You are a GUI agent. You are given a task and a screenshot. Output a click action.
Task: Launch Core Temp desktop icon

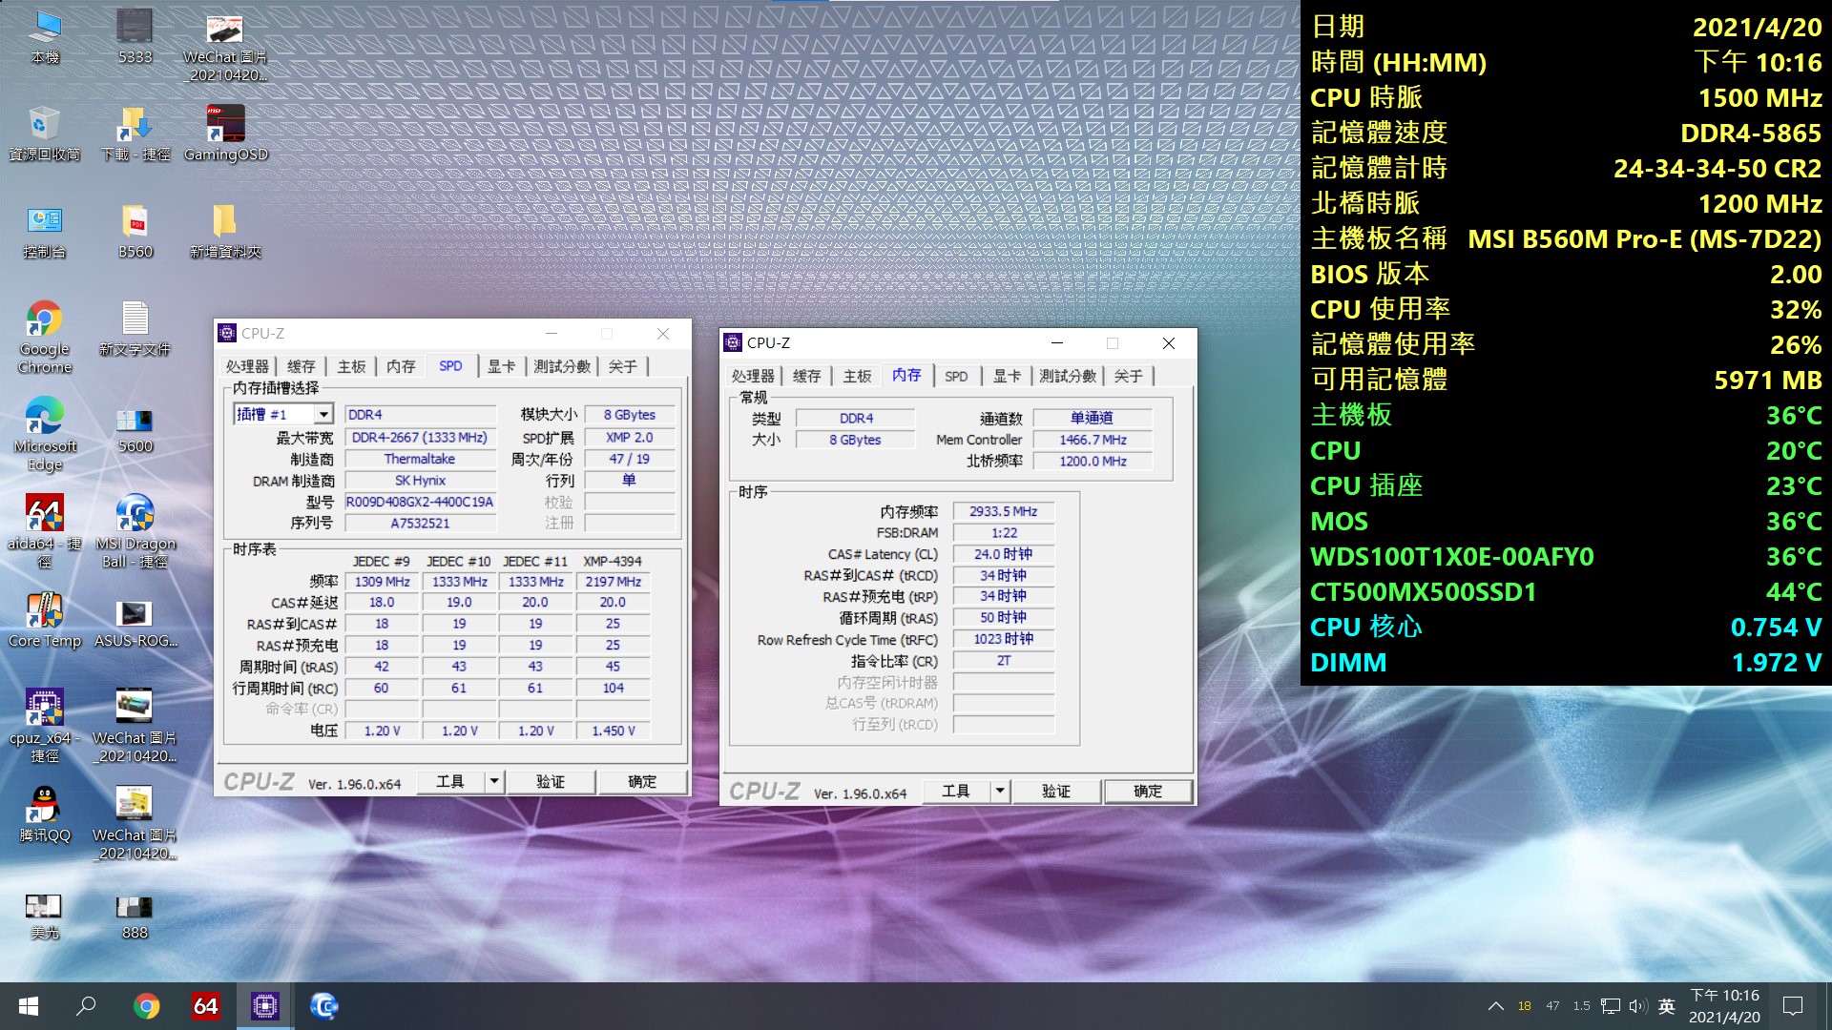45,621
